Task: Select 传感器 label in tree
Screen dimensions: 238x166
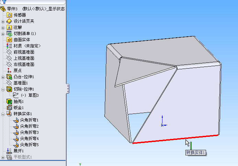Action: [x=20, y=15]
